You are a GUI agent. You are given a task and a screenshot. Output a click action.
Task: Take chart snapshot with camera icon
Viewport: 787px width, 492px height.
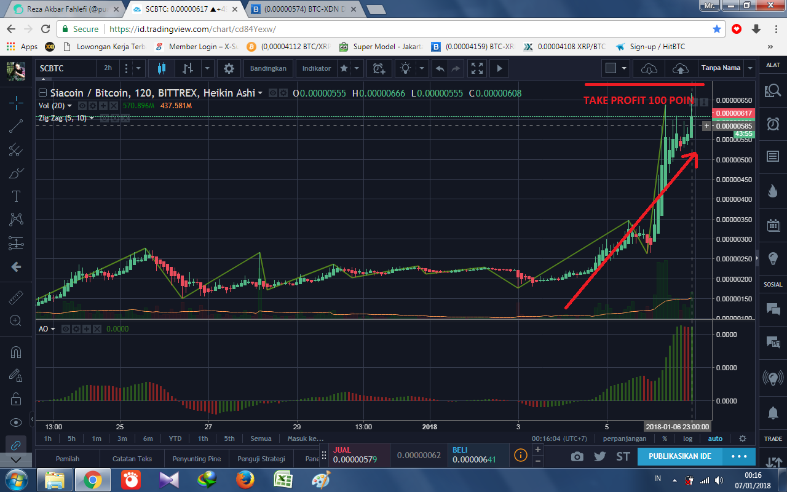tap(577, 456)
